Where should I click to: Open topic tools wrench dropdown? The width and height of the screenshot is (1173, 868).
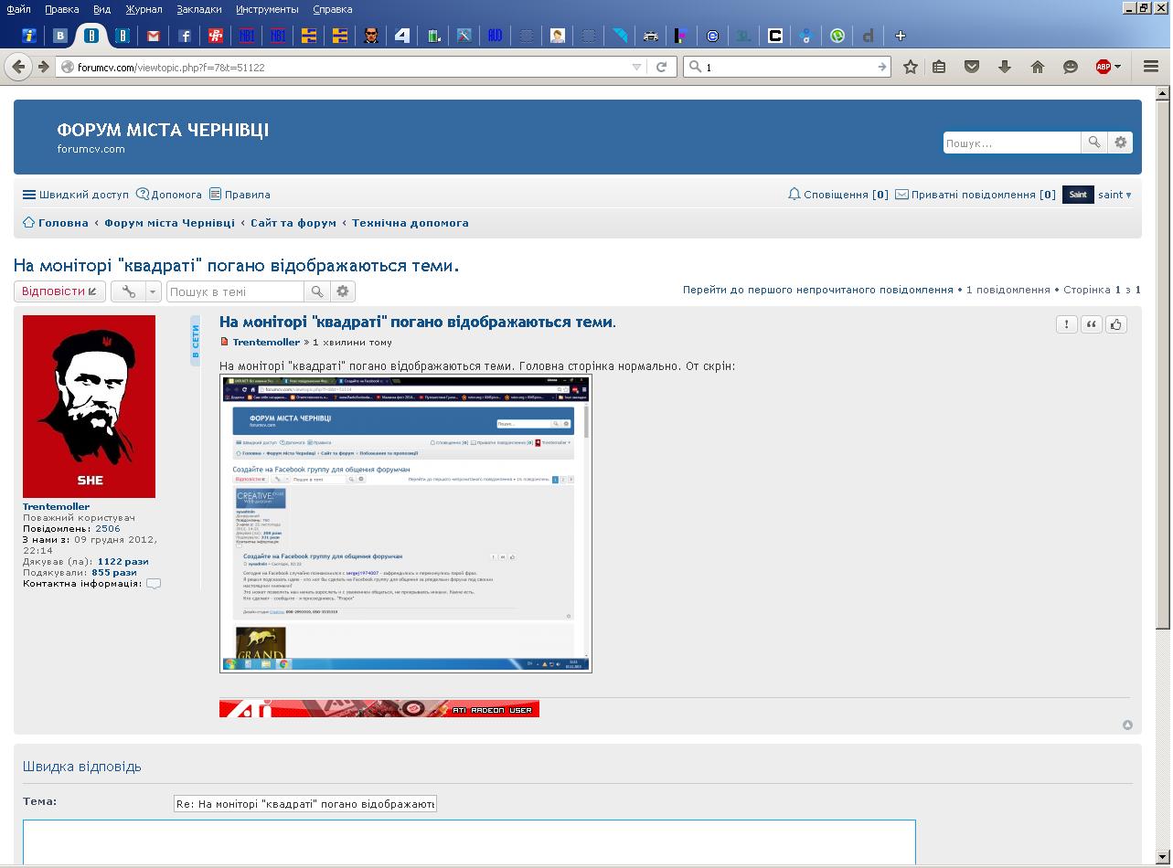tap(135, 291)
